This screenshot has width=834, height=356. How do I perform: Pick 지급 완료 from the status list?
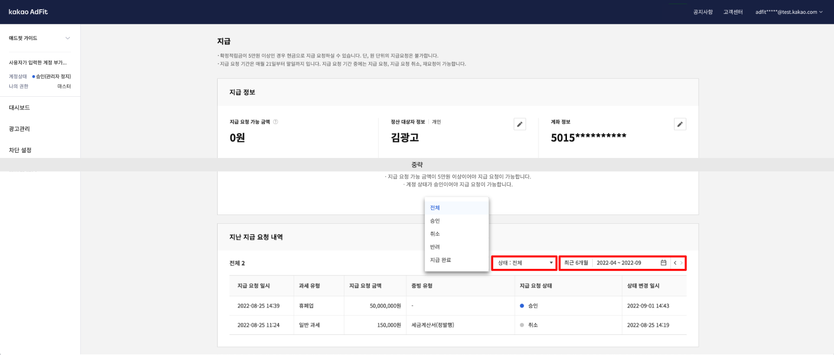tap(440, 260)
